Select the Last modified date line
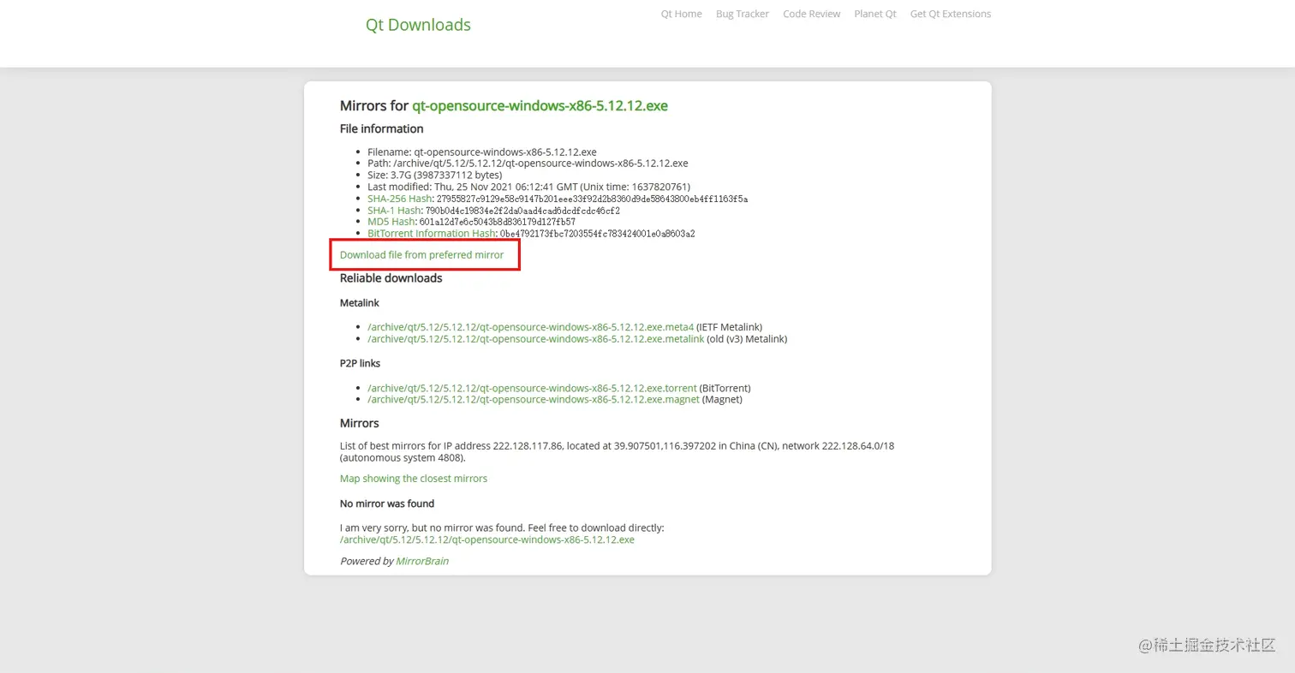The height and width of the screenshot is (673, 1295). [x=528, y=187]
